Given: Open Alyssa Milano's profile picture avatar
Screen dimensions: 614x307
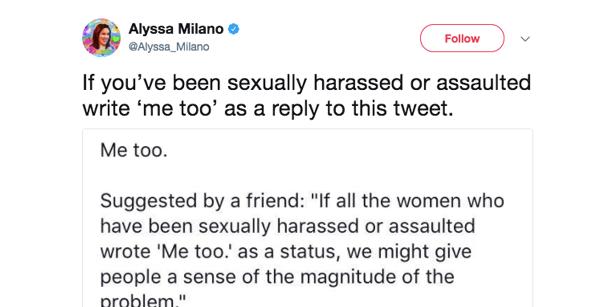Looking at the screenshot, I should 101,38.
